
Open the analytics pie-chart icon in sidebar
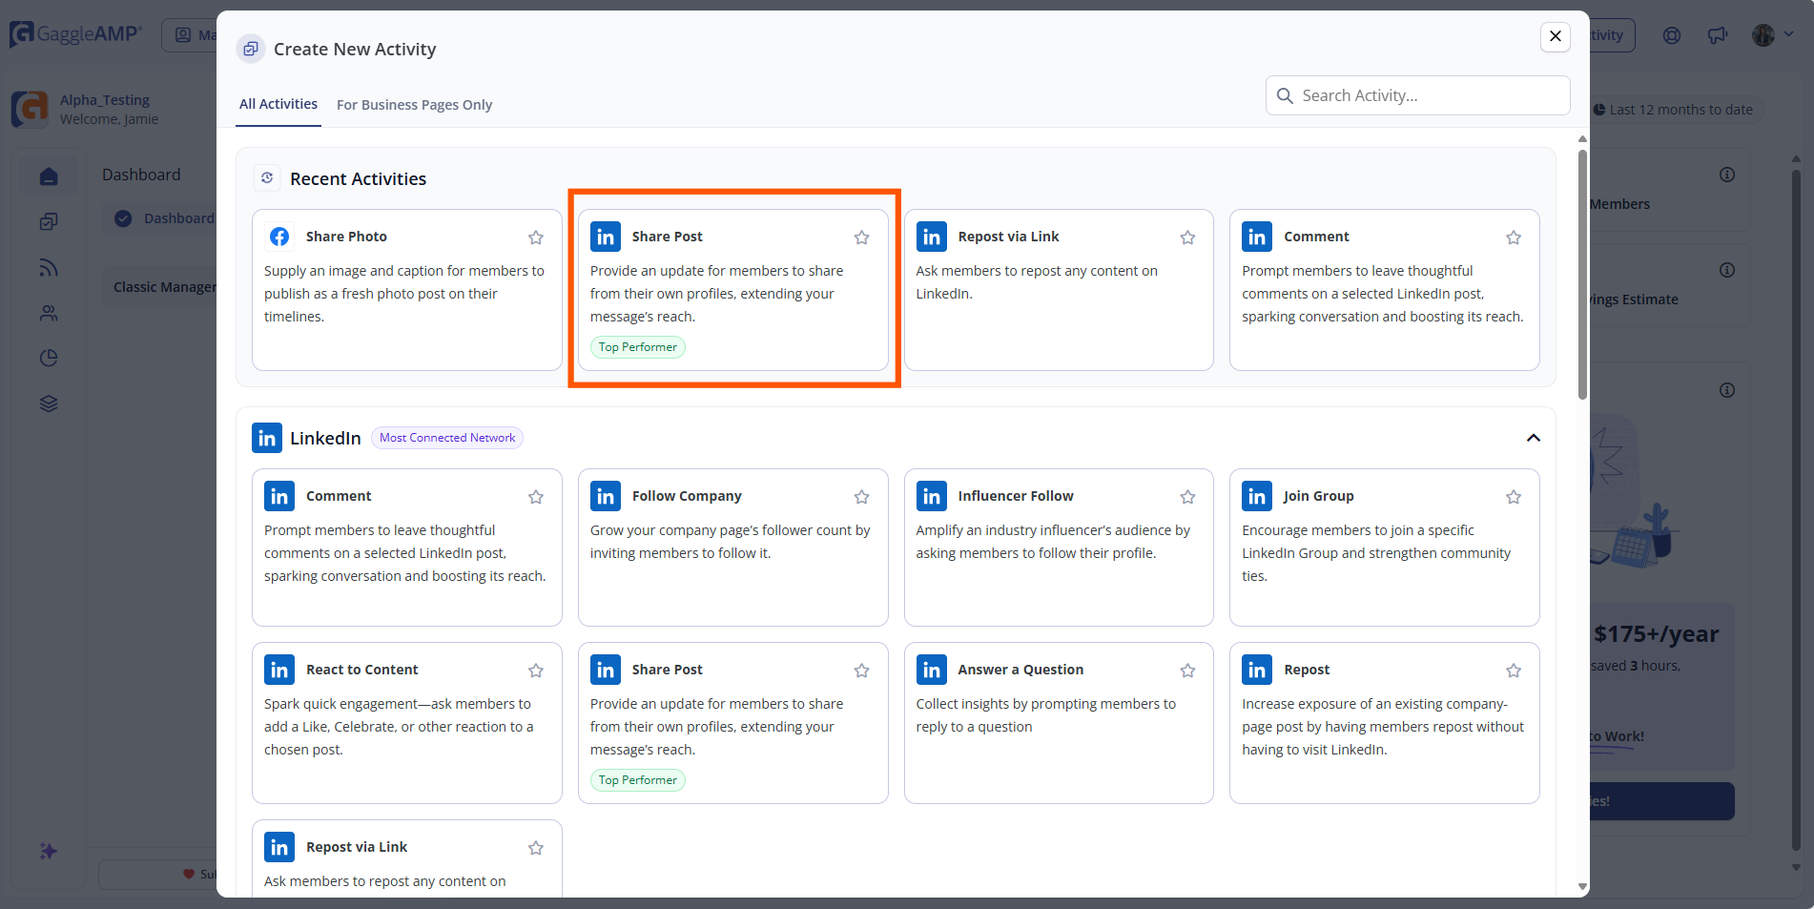coord(48,358)
